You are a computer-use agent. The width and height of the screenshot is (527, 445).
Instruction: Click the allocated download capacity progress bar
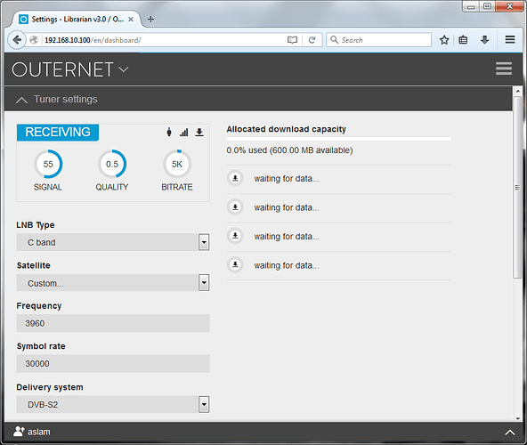coord(339,139)
